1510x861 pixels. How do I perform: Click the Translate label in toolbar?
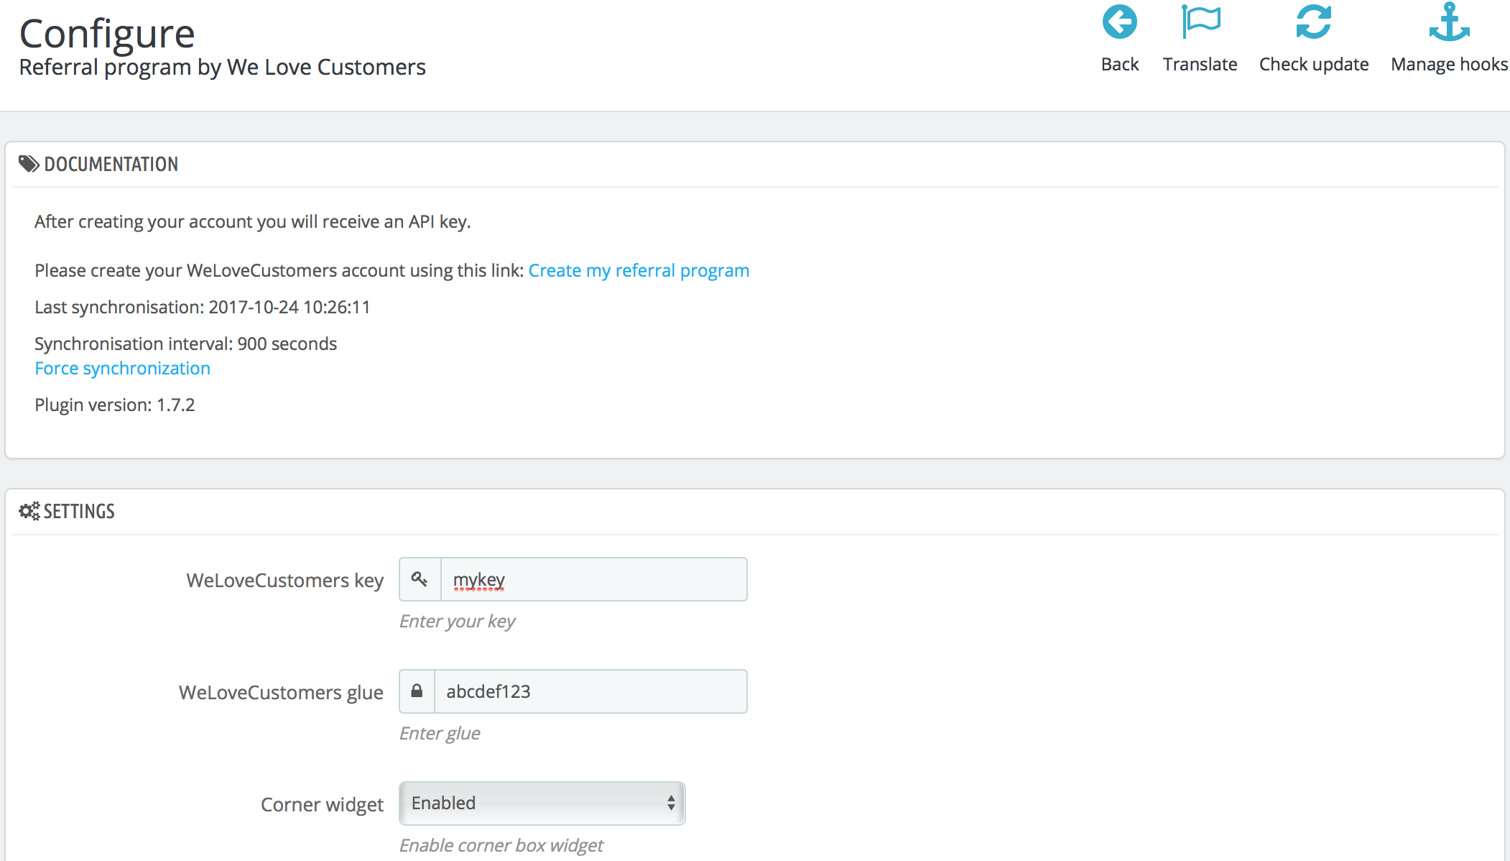pos(1200,64)
